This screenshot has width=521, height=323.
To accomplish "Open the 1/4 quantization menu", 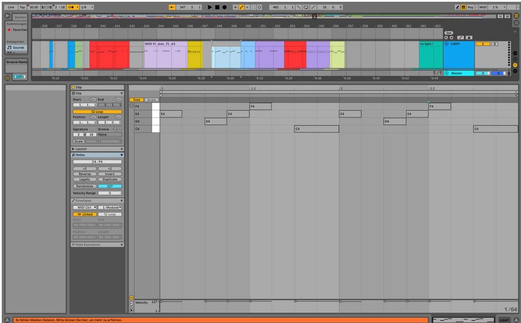I will [87, 7].
